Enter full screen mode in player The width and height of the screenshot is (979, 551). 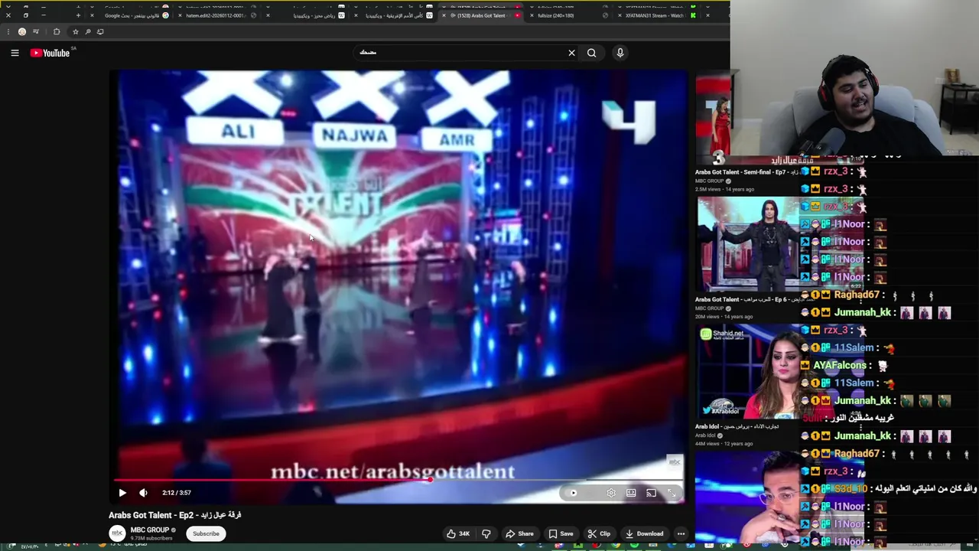(672, 493)
